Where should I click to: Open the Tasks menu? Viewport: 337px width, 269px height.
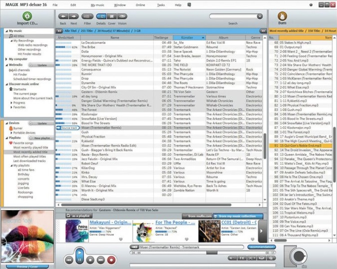(161, 5)
